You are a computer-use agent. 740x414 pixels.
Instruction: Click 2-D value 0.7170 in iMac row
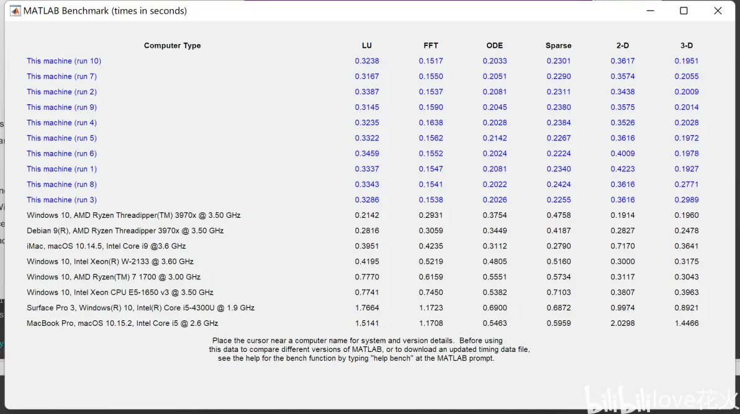tap(623, 246)
